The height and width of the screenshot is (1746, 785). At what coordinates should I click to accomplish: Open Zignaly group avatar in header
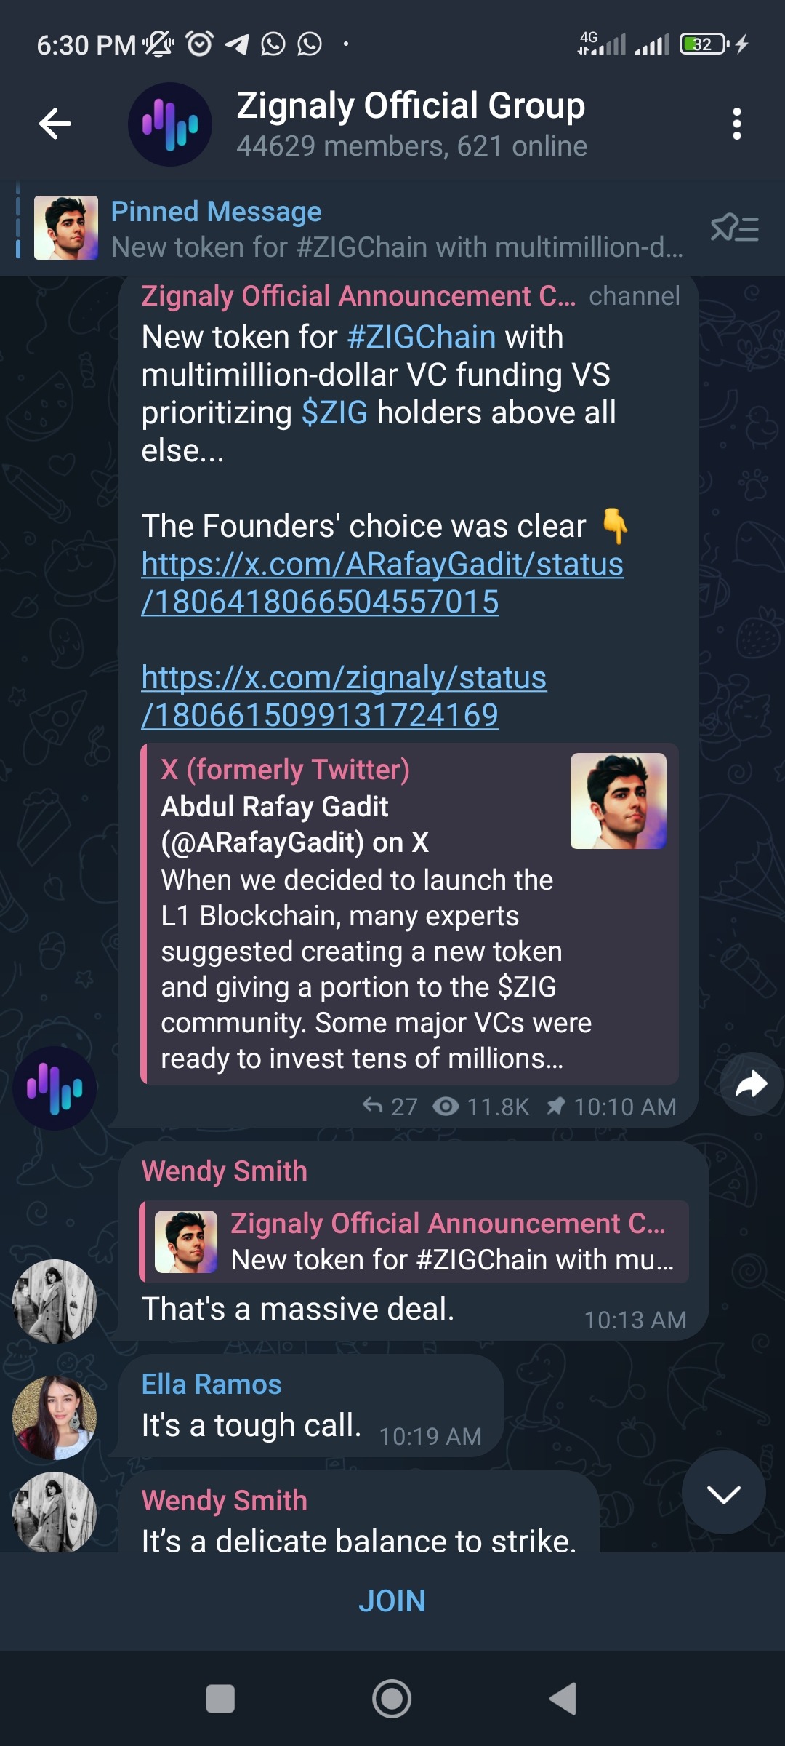click(x=170, y=124)
